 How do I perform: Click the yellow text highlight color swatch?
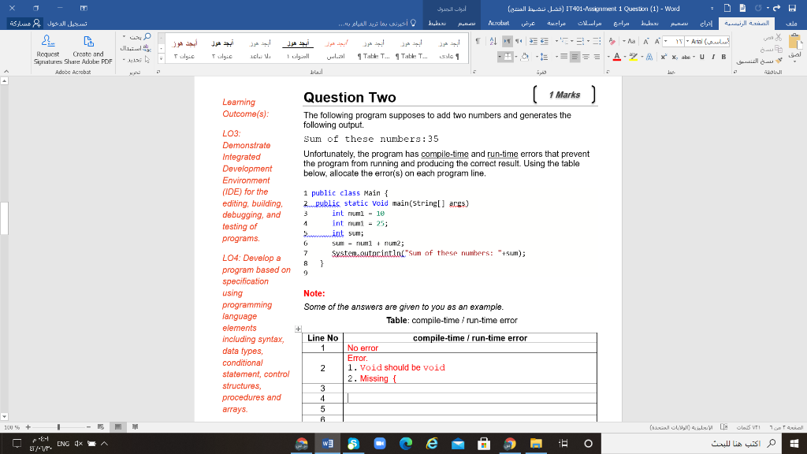pyautogui.click(x=633, y=56)
